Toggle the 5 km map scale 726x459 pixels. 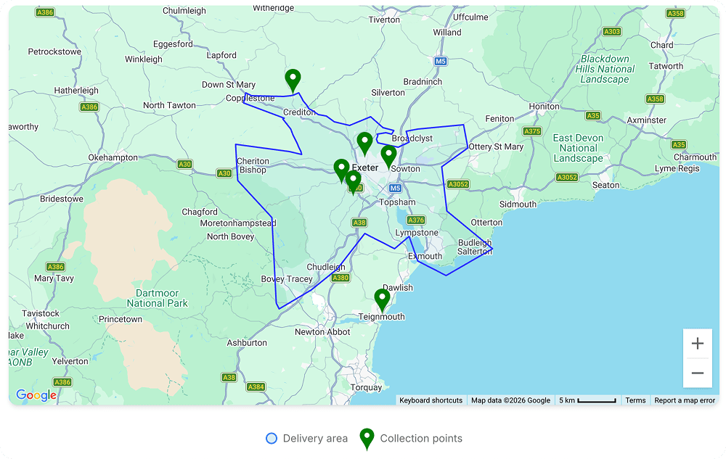point(587,400)
